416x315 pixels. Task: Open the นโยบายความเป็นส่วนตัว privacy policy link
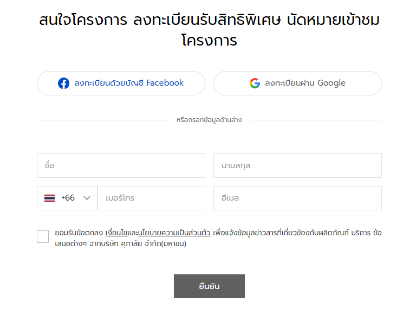tap(174, 233)
